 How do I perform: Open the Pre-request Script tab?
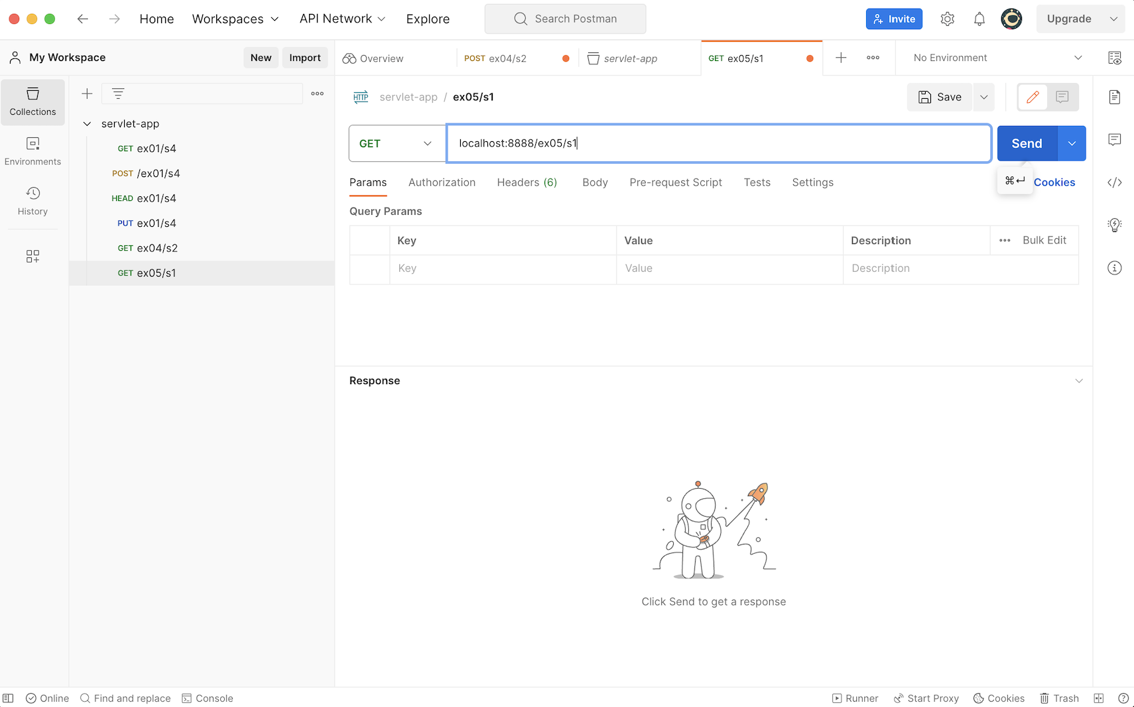point(676,182)
